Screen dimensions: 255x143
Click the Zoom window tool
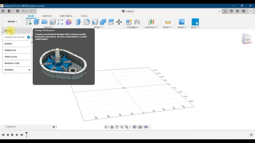tap(122, 127)
